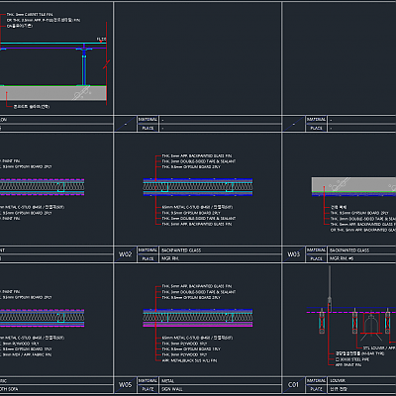Select the 'THK. 5mm CARPET TILE FIN' annotation
Viewport: 396px width, 396px height.
point(30,15)
